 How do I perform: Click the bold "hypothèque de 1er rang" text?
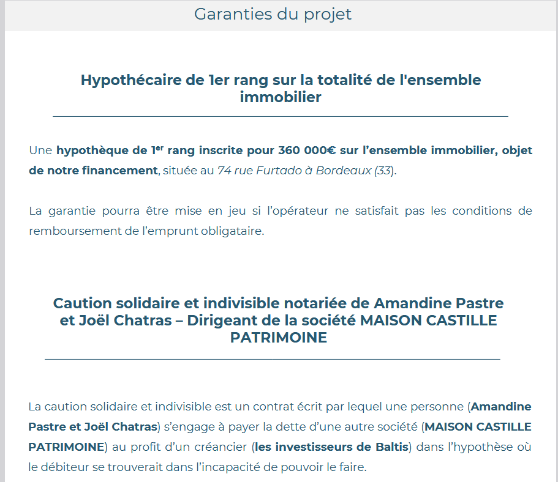pos(110,150)
